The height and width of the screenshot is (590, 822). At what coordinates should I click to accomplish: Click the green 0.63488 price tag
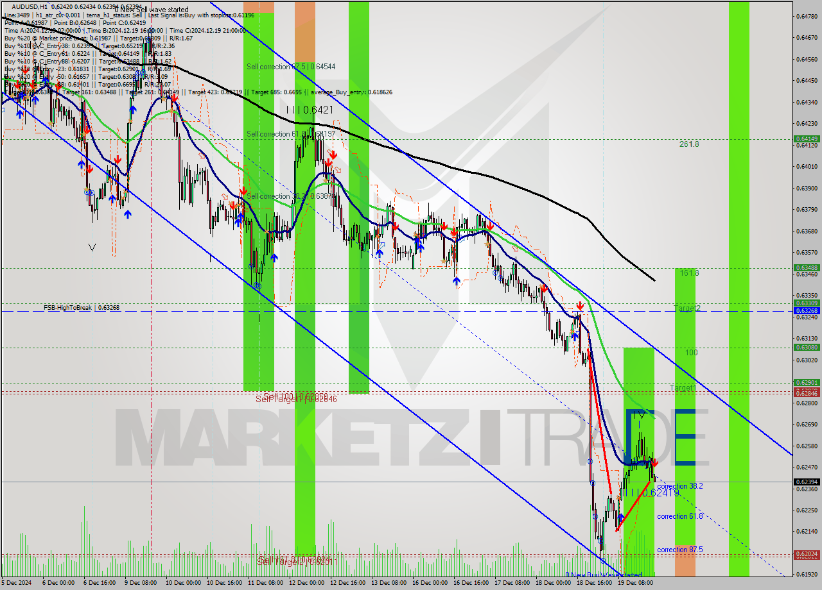click(x=807, y=267)
